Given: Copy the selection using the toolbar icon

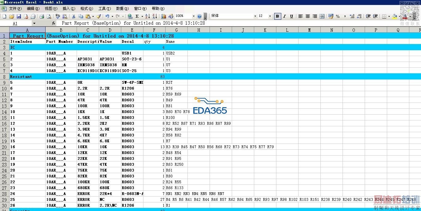Looking at the screenshot, I should click(x=81, y=16).
